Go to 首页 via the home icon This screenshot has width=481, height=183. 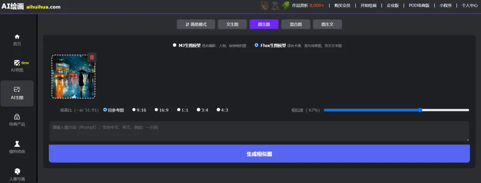pyautogui.click(x=17, y=37)
